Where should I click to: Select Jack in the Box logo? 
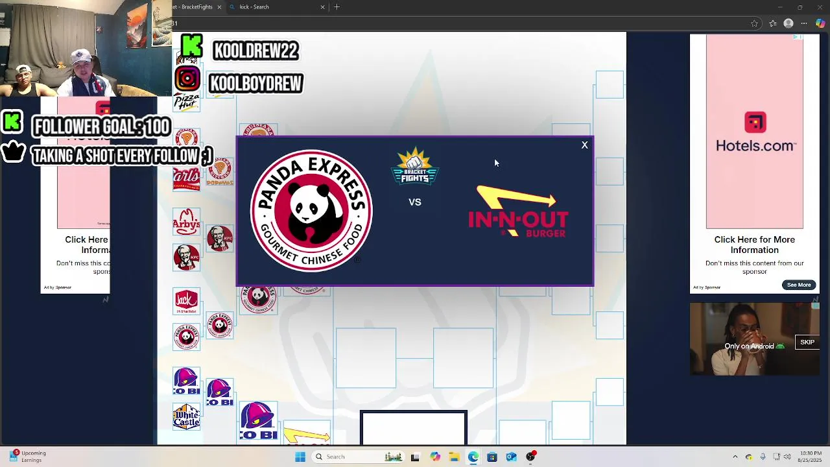click(x=186, y=301)
